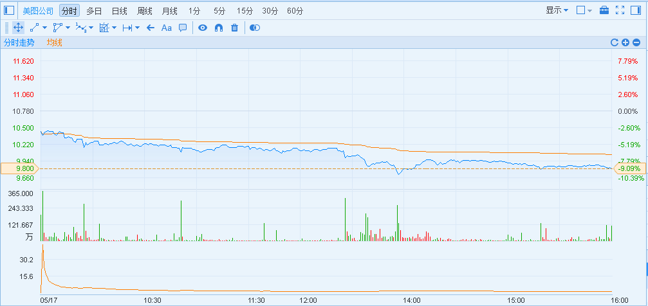648x306 pixels.
Task: Zoom in with the plus circle icon
Action: coord(625,42)
